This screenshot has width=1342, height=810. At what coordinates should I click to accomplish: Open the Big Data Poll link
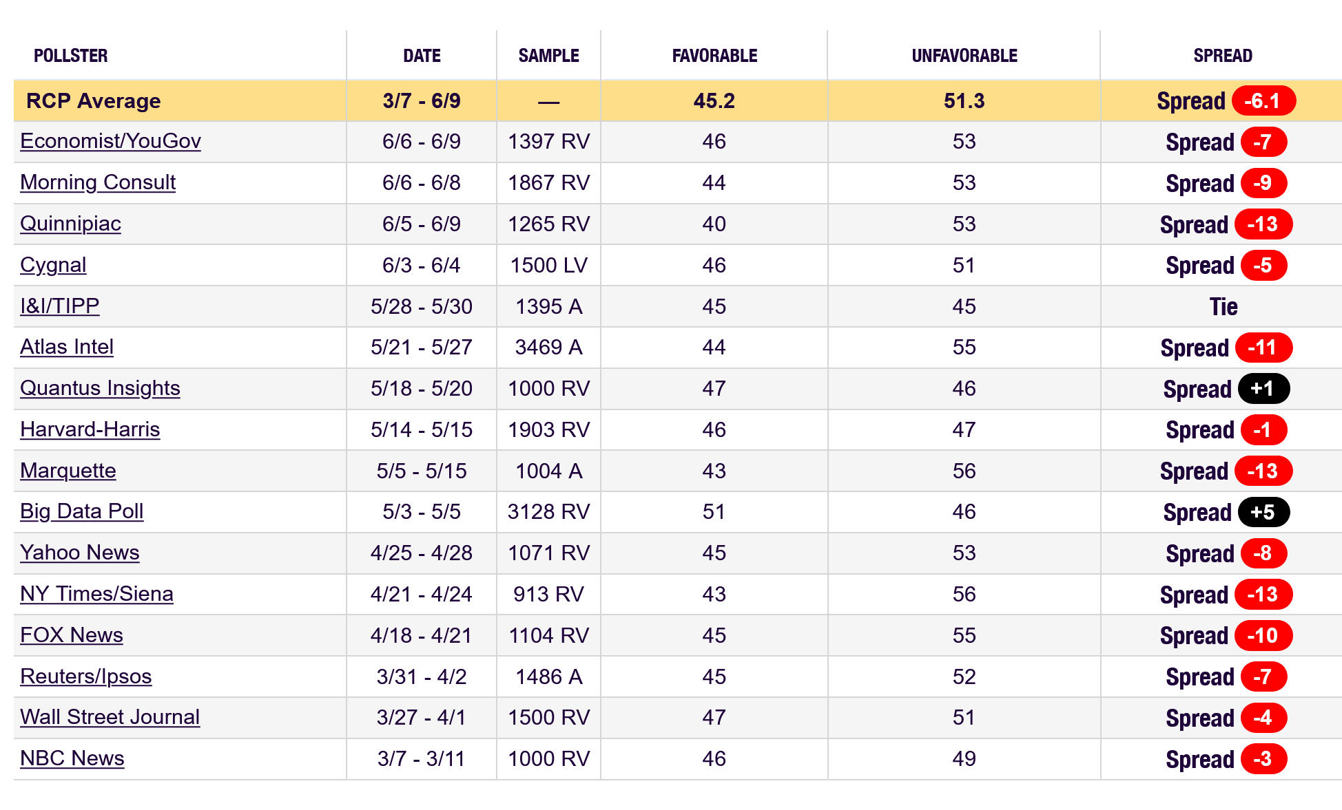81,511
